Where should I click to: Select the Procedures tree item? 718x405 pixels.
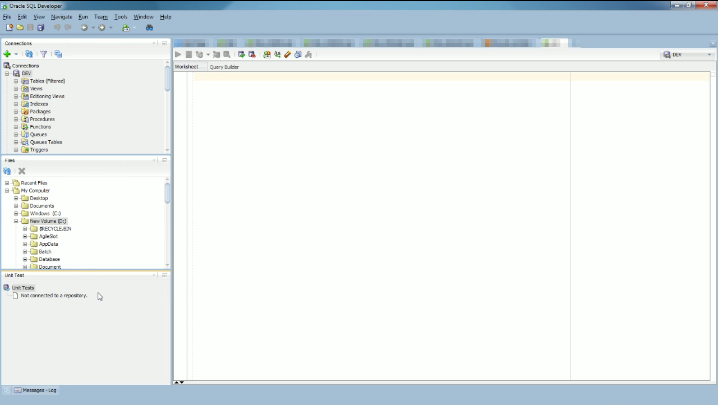(x=42, y=119)
